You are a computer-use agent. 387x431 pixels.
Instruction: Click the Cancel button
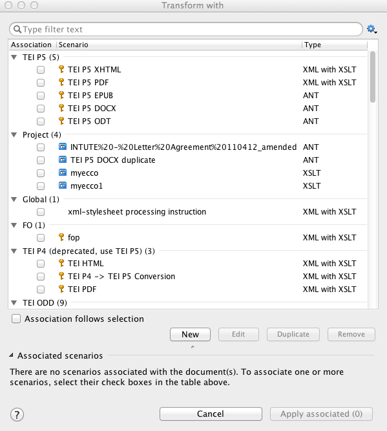click(211, 414)
